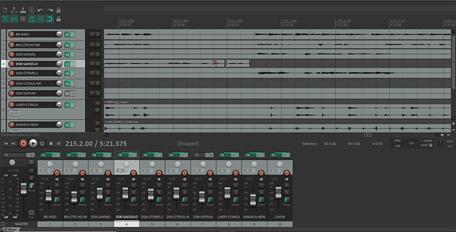Click the playback Rate knob
The image size is (456, 232).
[x=441, y=143]
